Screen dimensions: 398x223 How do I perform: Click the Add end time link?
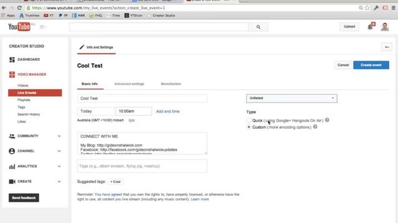click(168, 111)
